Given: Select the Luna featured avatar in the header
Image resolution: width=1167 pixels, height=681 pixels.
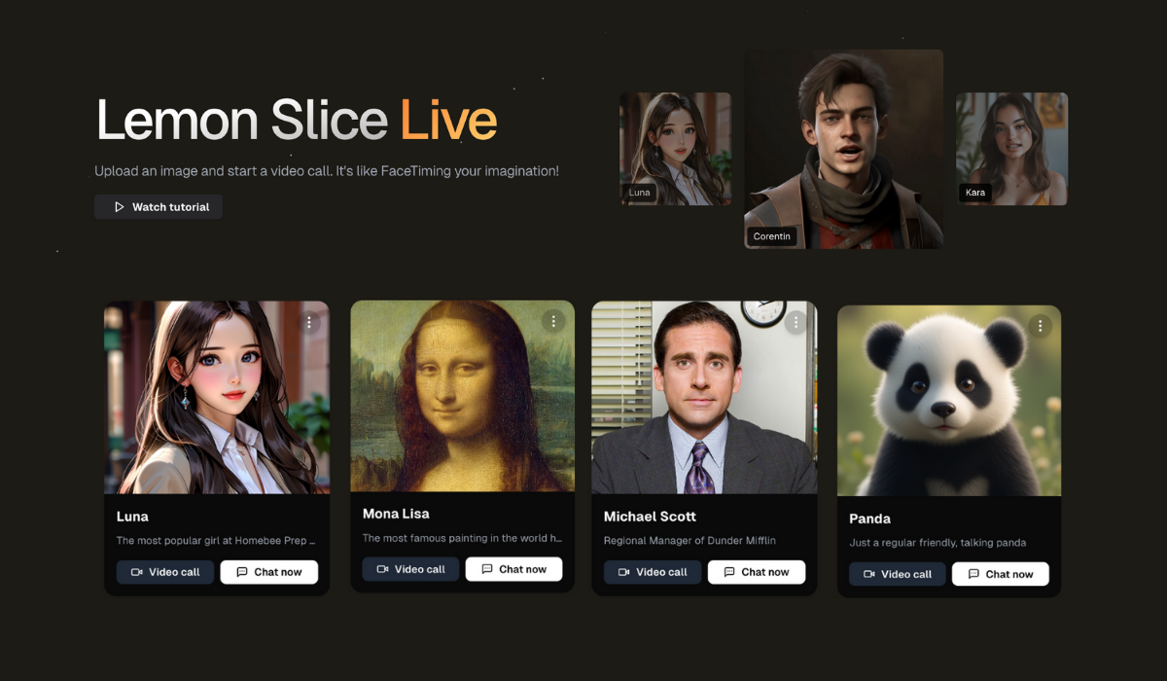Looking at the screenshot, I should pos(676,149).
